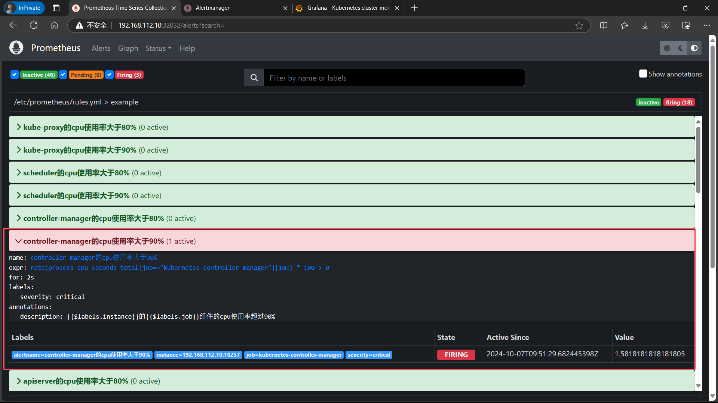Switch to dark theme moon icon
This screenshot has height=403, width=718.
(681, 48)
